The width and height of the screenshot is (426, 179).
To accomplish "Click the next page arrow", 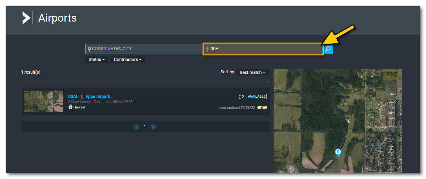I will tap(153, 126).
